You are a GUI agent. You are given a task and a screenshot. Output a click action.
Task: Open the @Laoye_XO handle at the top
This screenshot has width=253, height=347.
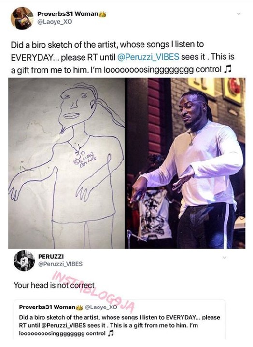(x=55, y=22)
